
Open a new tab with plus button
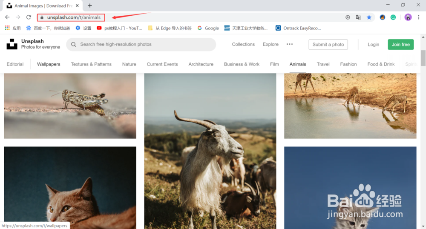90,6
